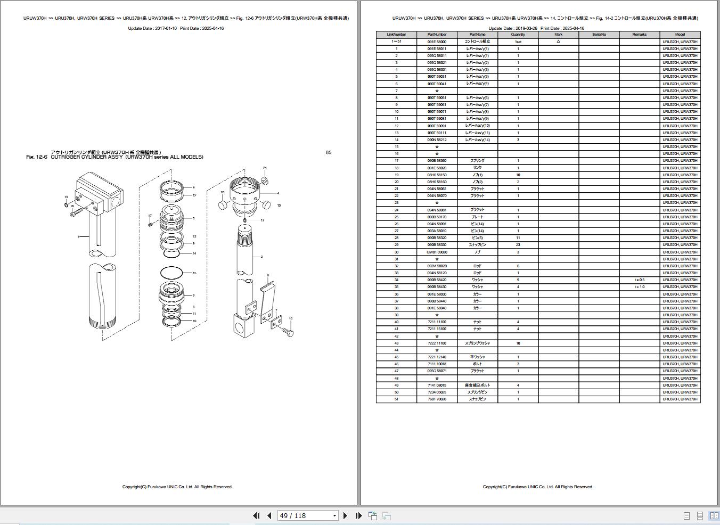Click part number 7222 11100
This screenshot has width=720, height=525.
pyautogui.click(x=437, y=343)
